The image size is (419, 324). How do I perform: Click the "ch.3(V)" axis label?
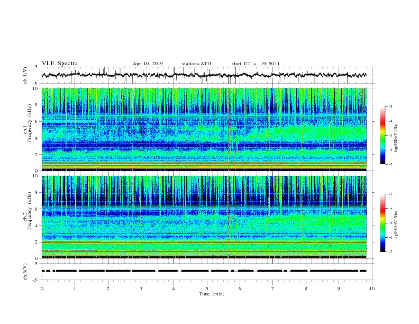[x=25, y=272]
